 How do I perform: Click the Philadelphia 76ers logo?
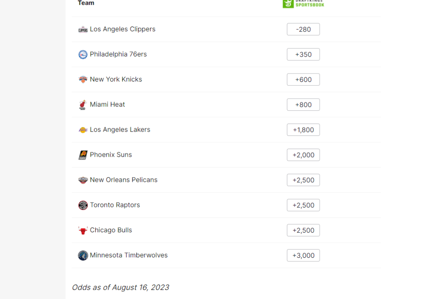coord(83,55)
